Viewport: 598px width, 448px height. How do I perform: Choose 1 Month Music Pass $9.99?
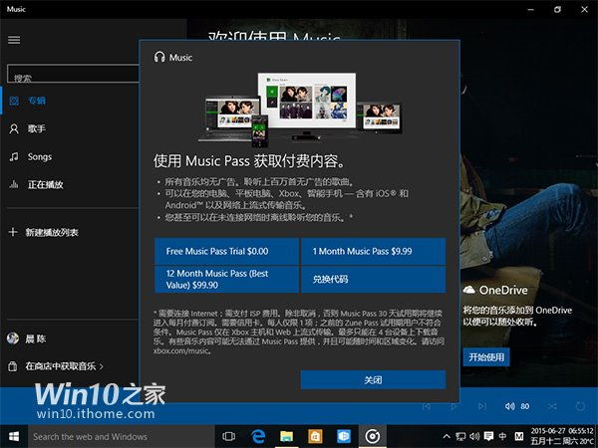pyautogui.click(x=374, y=252)
